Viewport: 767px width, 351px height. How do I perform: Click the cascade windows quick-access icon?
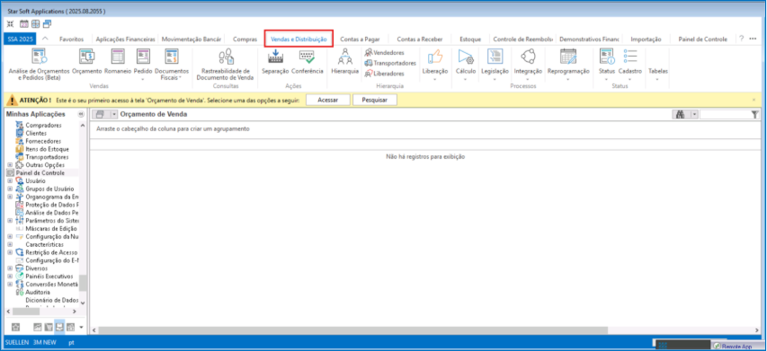(47, 23)
